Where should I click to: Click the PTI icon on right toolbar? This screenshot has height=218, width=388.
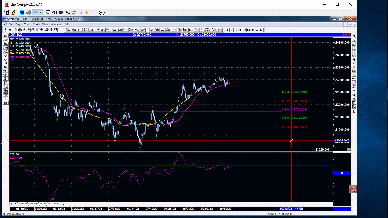coord(354,79)
